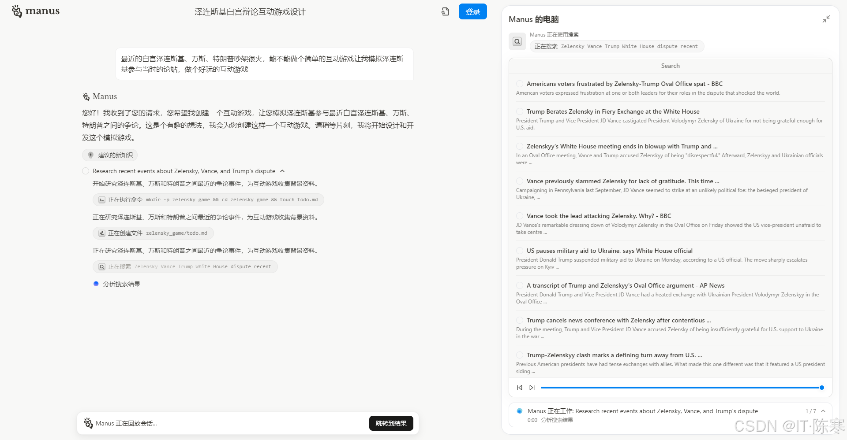Click 跳转到结果 button
This screenshot has height=440, width=847.
(x=391, y=423)
